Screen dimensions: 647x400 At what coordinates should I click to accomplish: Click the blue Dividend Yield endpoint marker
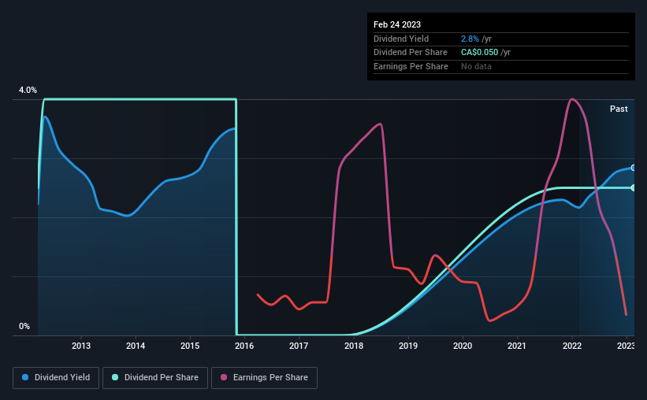coord(634,168)
